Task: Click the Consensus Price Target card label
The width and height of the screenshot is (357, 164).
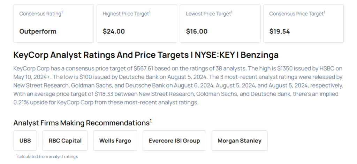Action: (296, 14)
